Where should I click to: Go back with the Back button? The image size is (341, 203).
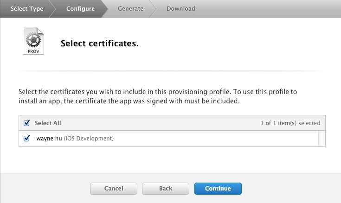coord(166,189)
